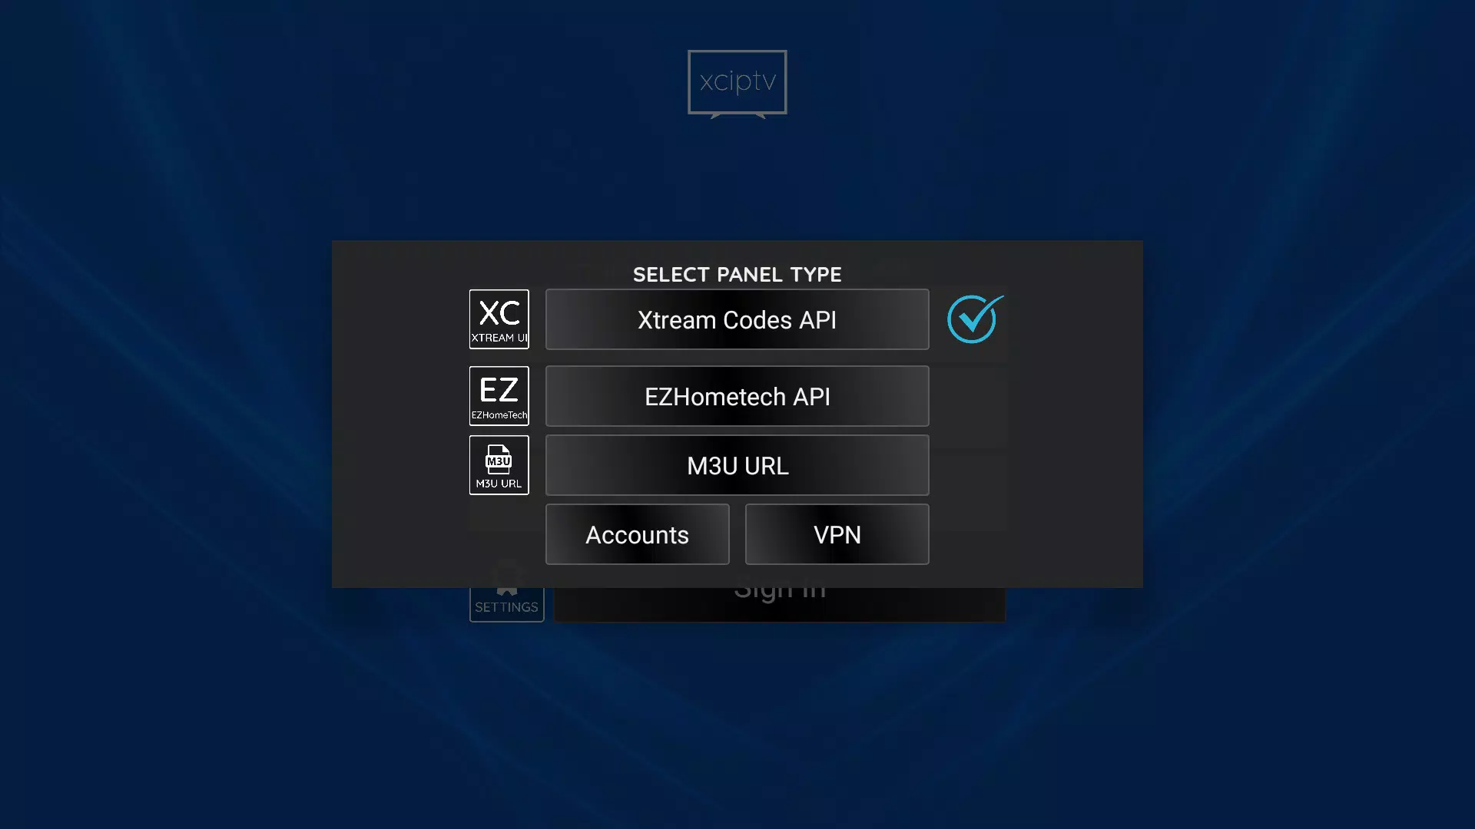The height and width of the screenshot is (829, 1475).
Task: Click the Sign In input field
Action: click(779, 587)
